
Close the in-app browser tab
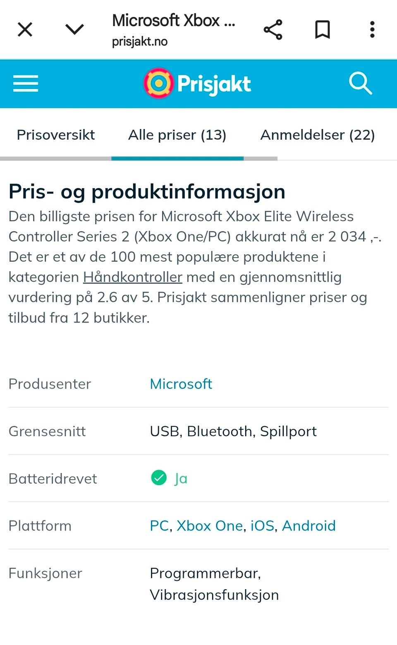tap(25, 30)
